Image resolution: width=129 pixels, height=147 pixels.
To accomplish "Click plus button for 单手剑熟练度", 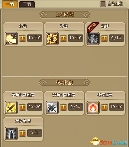I will tap(22, 107).
